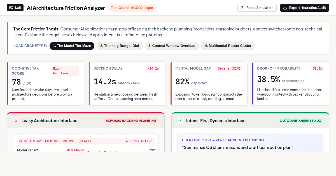This screenshot has height=176, width=336.
Task: Click the High Friction badge
Action: click(65, 71)
